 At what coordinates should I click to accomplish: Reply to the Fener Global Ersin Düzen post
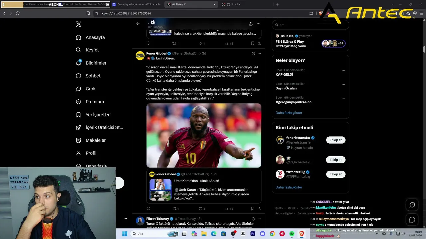148,209
